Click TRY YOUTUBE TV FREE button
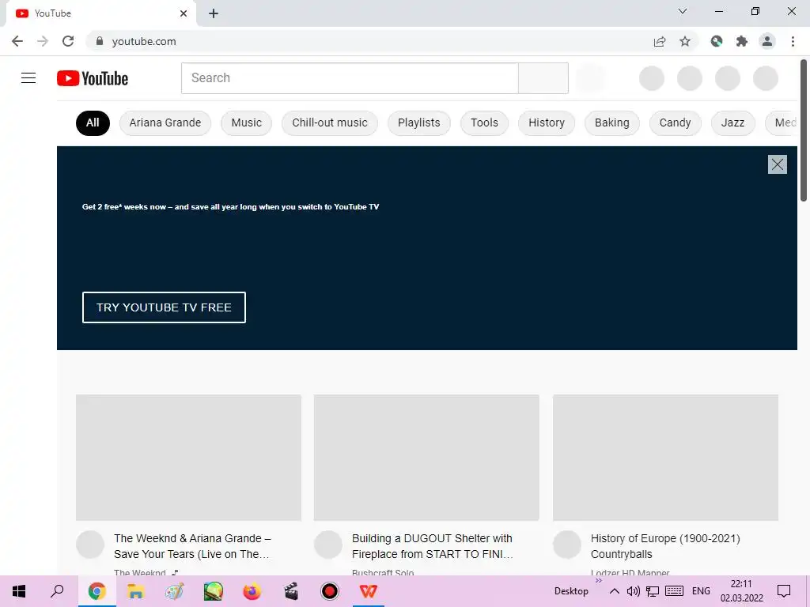 tap(164, 307)
